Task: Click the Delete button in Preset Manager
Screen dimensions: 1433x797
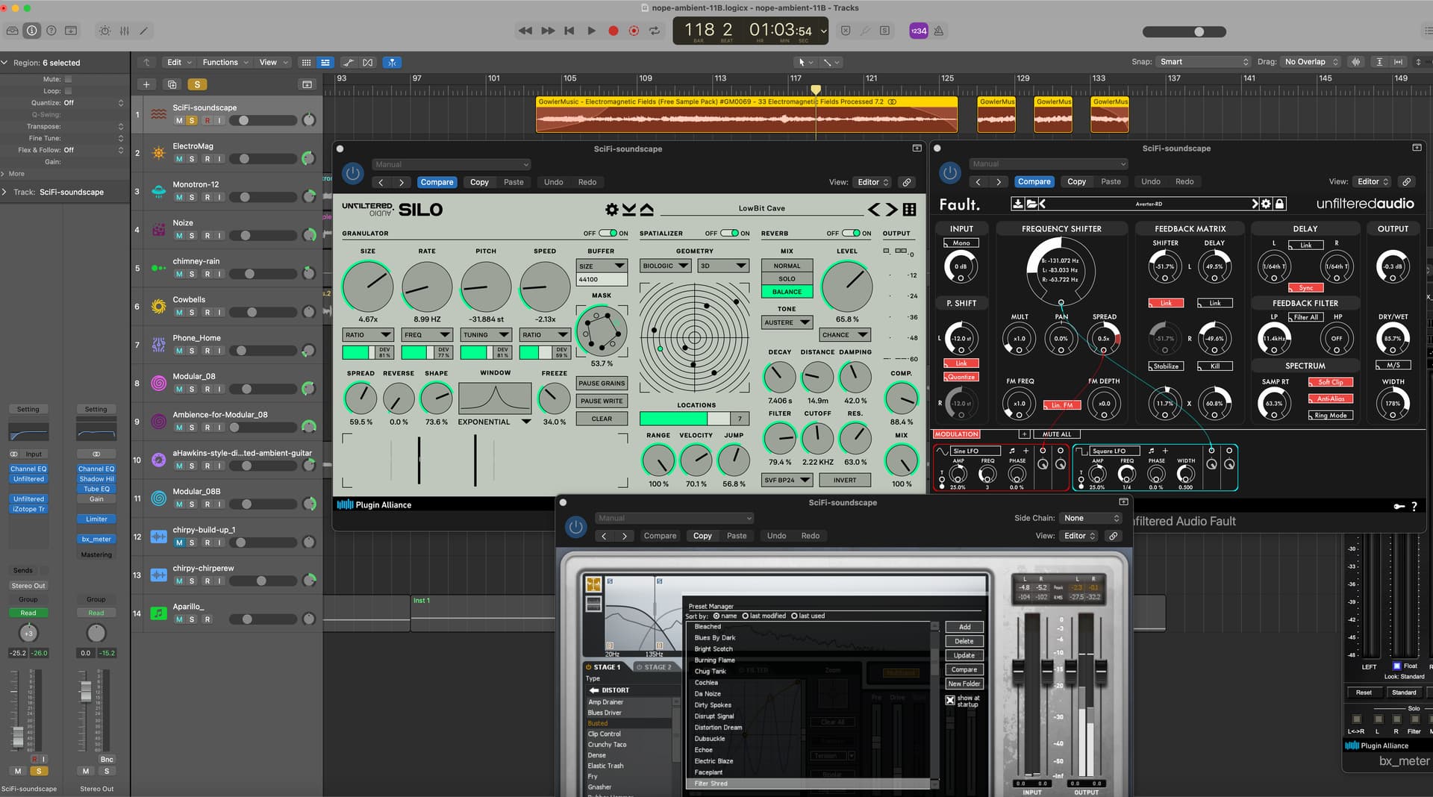Action: point(964,642)
